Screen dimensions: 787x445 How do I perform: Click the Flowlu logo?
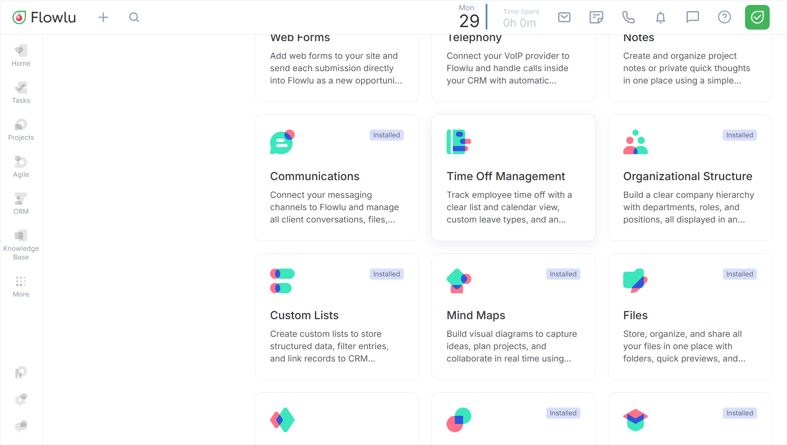44,17
